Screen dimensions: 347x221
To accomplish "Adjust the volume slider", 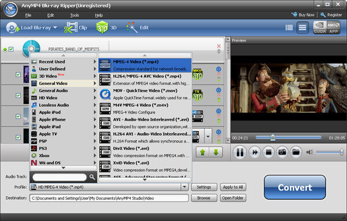I will 330,152.
